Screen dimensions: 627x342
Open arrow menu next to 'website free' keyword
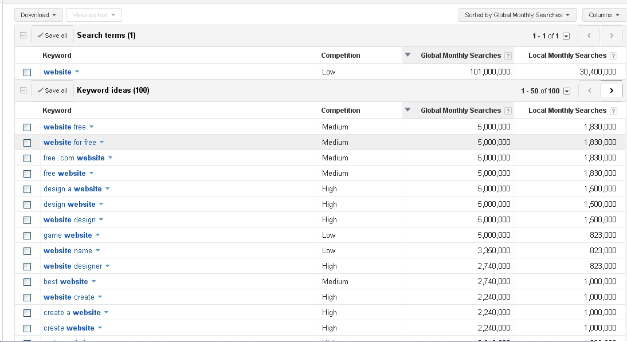point(91,127)
